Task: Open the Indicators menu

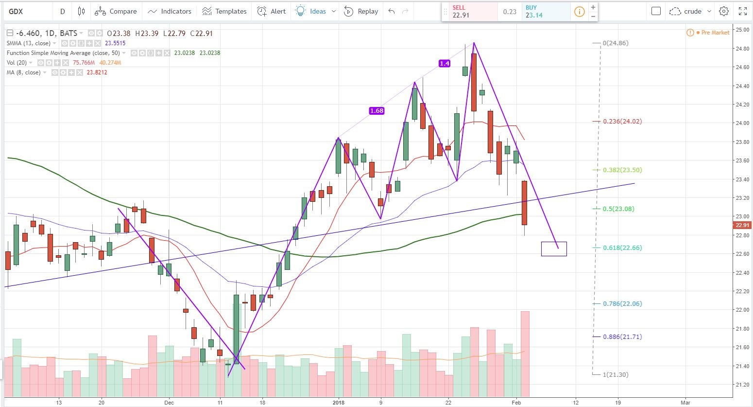Action: [170, 11]
